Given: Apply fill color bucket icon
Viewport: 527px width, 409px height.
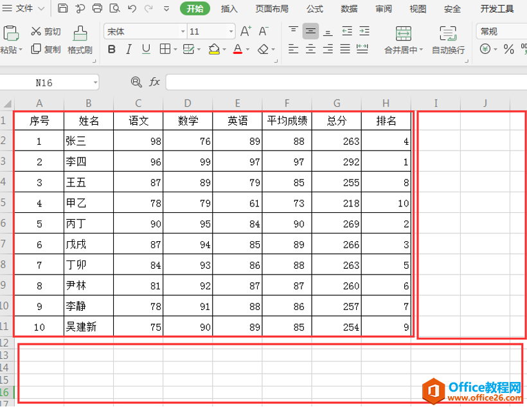Looking at the screenshot, I should [214, 50].
